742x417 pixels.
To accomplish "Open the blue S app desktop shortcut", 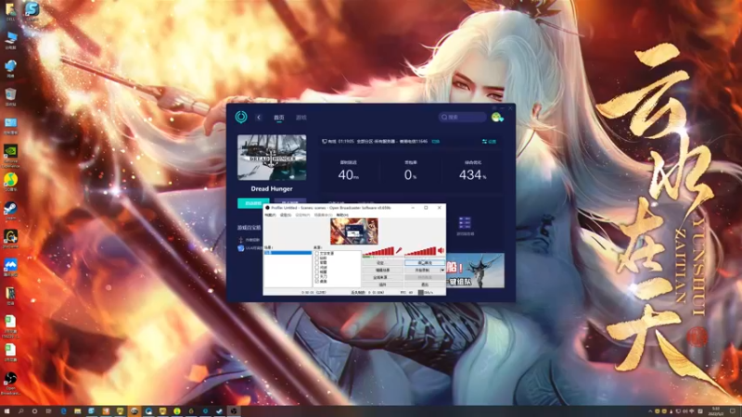I will [32, 10].
